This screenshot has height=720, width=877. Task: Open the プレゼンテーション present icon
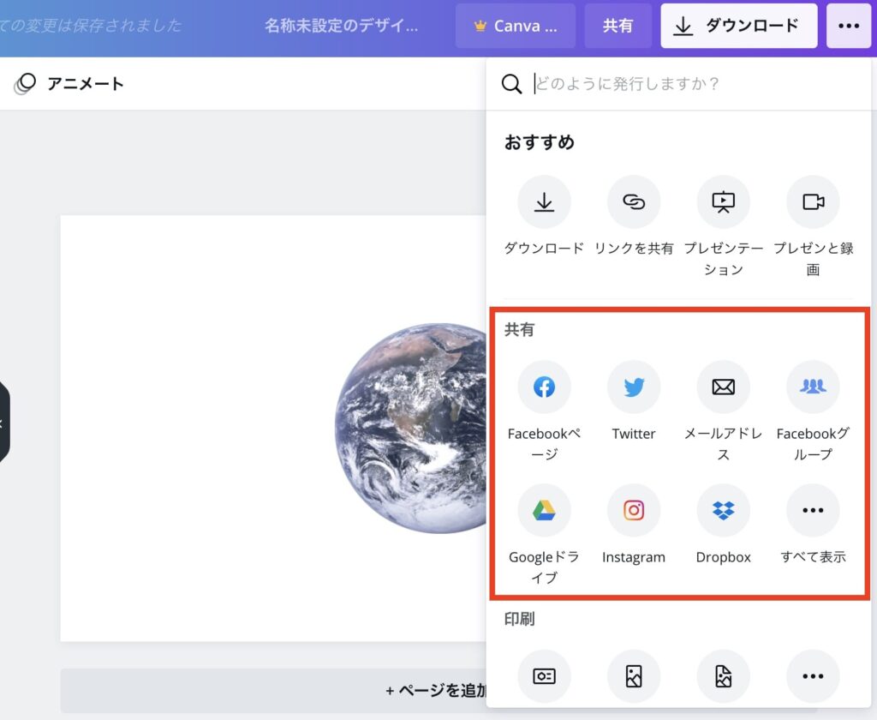[x=723, y=202]
